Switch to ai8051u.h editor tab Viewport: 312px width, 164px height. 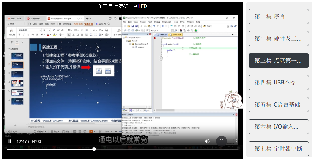(x=175, y=34)
